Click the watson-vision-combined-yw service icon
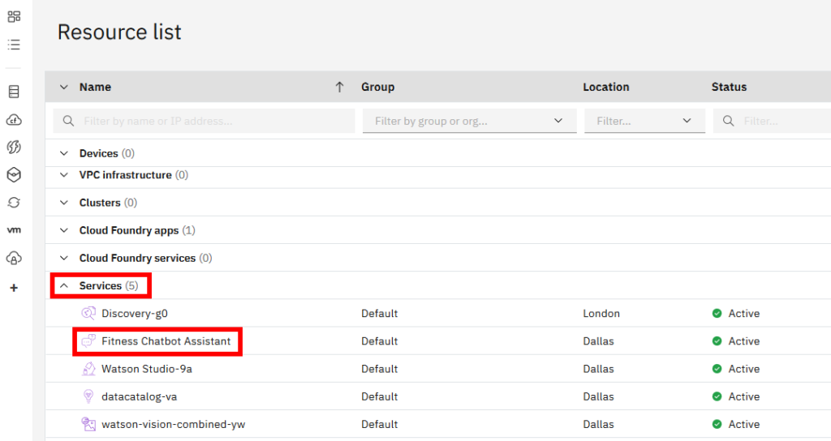The height and width of the screenshot is (441, 831). [88, 424]
